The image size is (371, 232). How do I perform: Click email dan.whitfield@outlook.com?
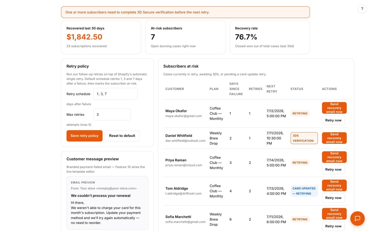pos(185,141)
